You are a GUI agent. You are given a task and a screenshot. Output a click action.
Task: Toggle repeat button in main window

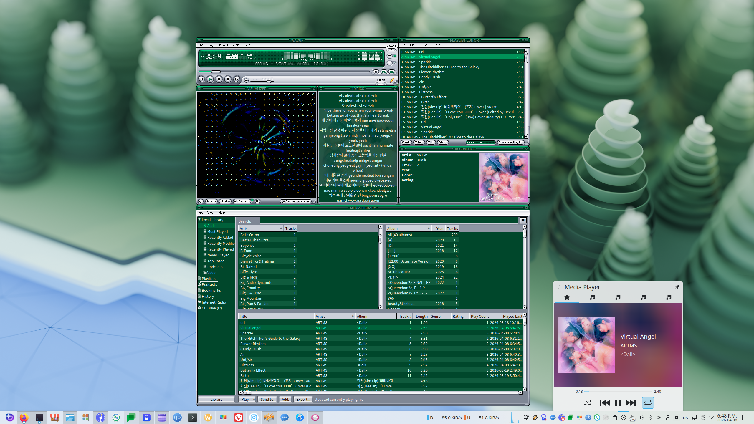click(x=390, y=56)
